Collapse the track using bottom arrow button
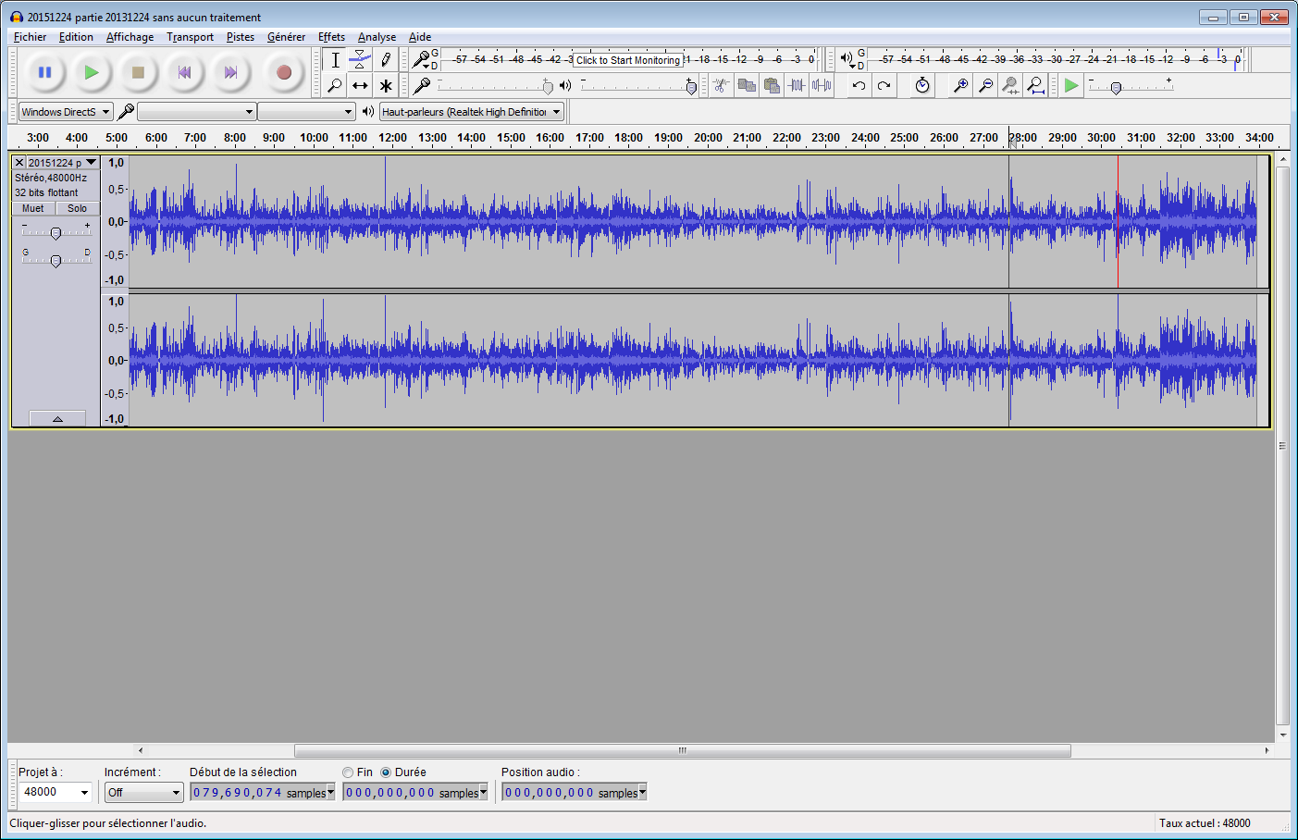Viewport: 1298px width, 840px height. tap(57, 419)
